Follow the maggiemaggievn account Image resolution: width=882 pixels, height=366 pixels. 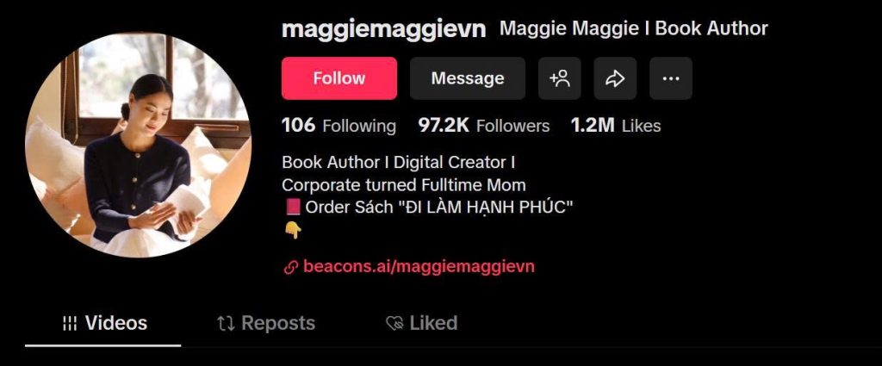pos(339,78)
